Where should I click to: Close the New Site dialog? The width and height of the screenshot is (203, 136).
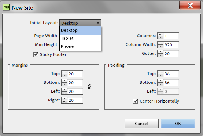click(190, 6)
